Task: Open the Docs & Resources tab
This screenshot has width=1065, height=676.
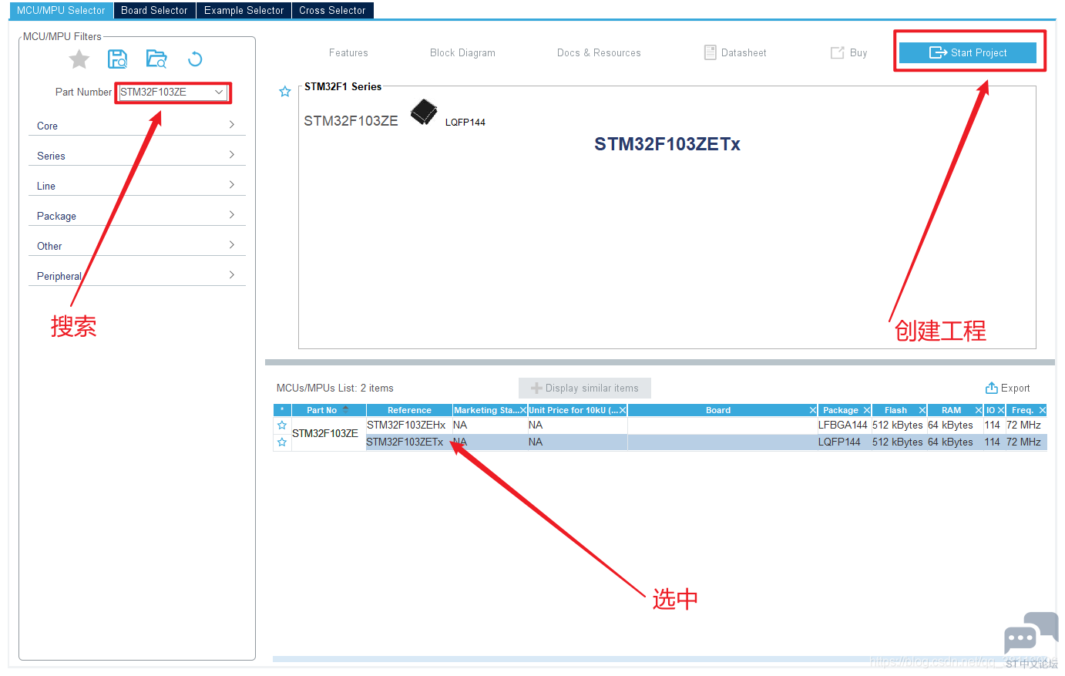Action: pos(599,52)
